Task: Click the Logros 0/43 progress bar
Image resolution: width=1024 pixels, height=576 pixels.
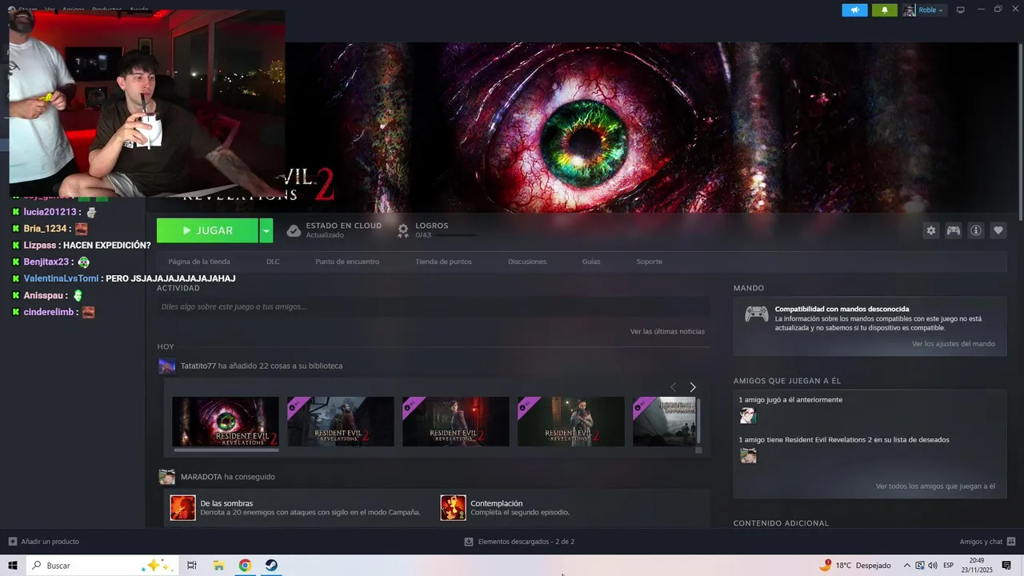Action: coord(457,235)
